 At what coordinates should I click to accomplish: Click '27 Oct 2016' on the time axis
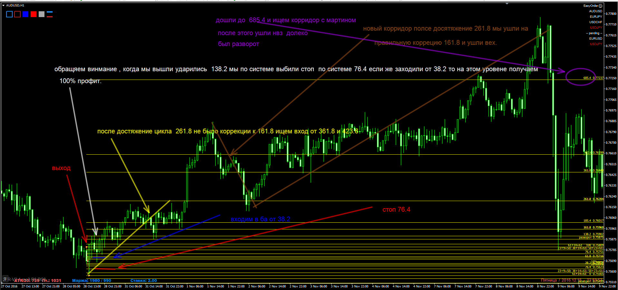click(9, 286)
